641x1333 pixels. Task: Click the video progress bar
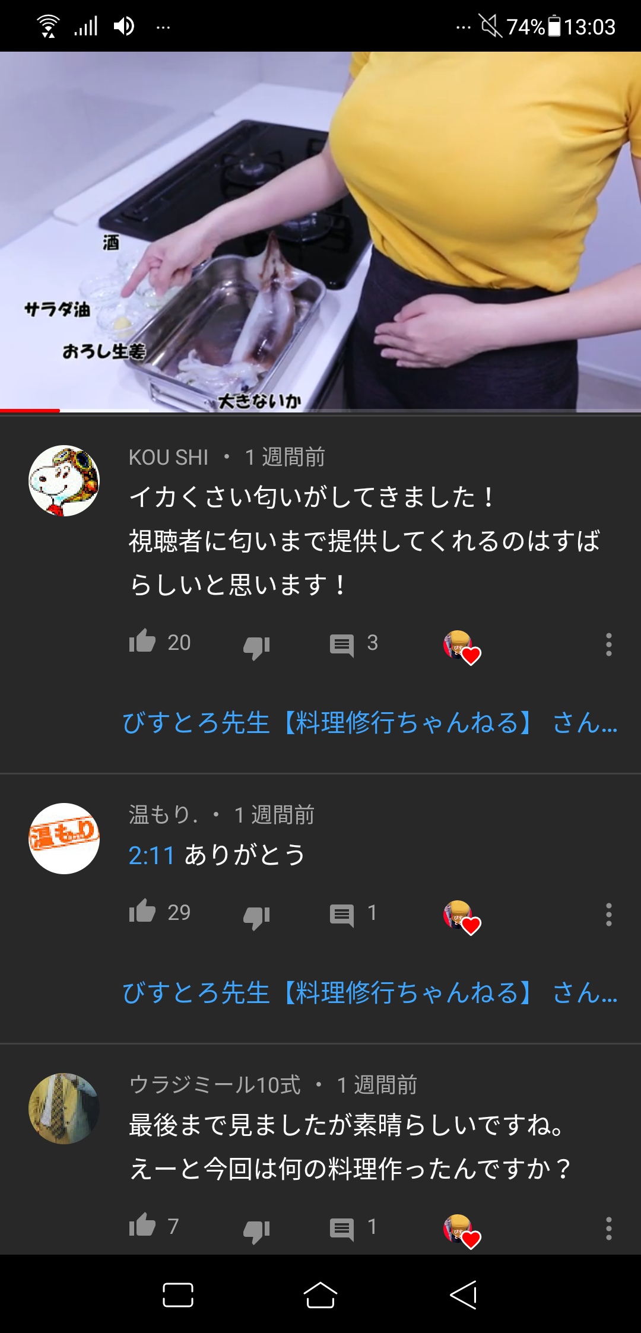[x=320, y=410]
